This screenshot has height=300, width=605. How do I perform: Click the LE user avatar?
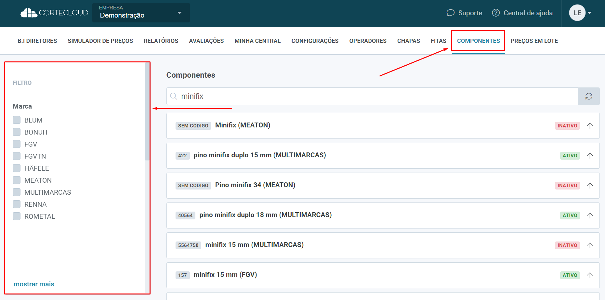pyautogui.click(x=577, y=13)
